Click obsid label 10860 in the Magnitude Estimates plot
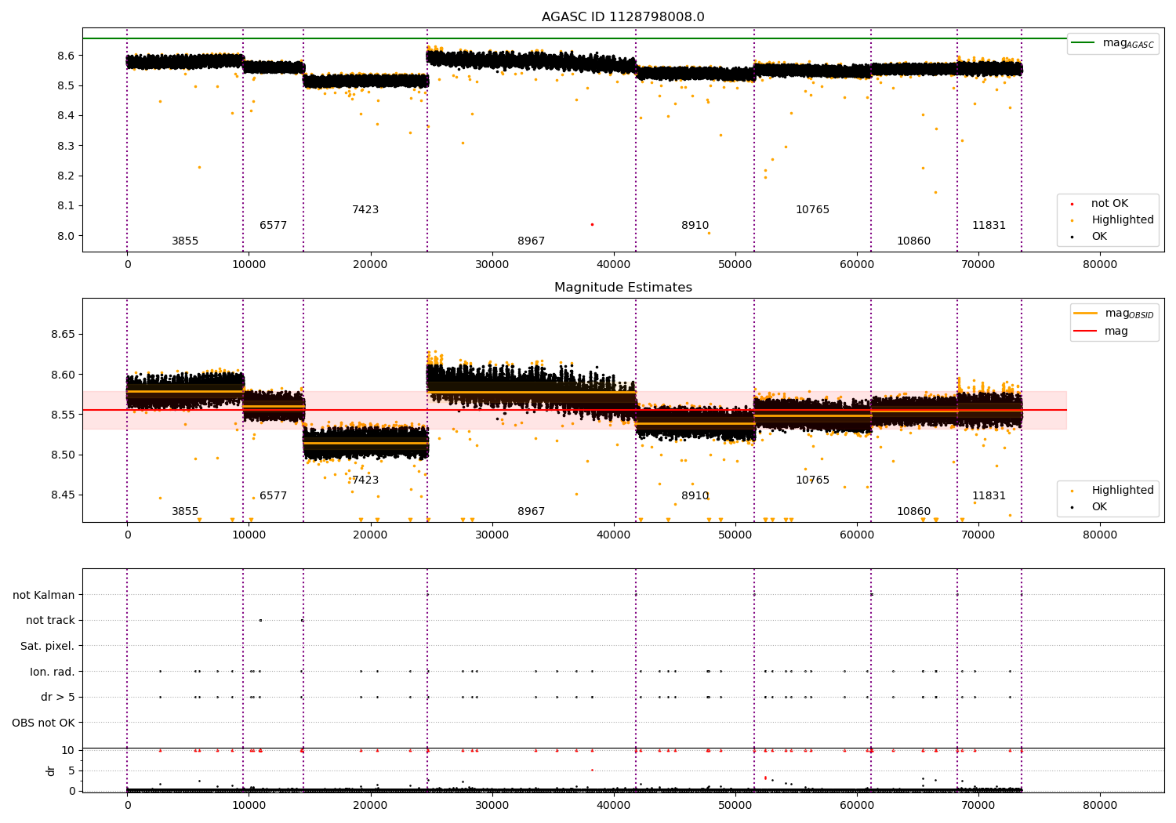1176x823 pixels. tap(914, 512)
